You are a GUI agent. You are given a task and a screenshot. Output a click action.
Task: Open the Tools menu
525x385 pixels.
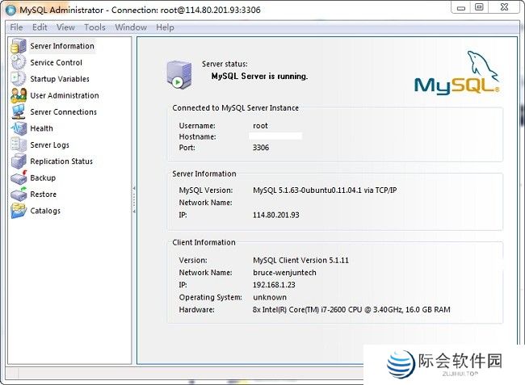click(x=94, y=27)
